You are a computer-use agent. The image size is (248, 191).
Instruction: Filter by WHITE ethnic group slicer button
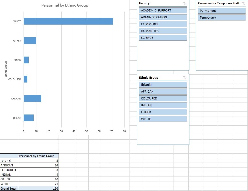(x=163, y=119)
